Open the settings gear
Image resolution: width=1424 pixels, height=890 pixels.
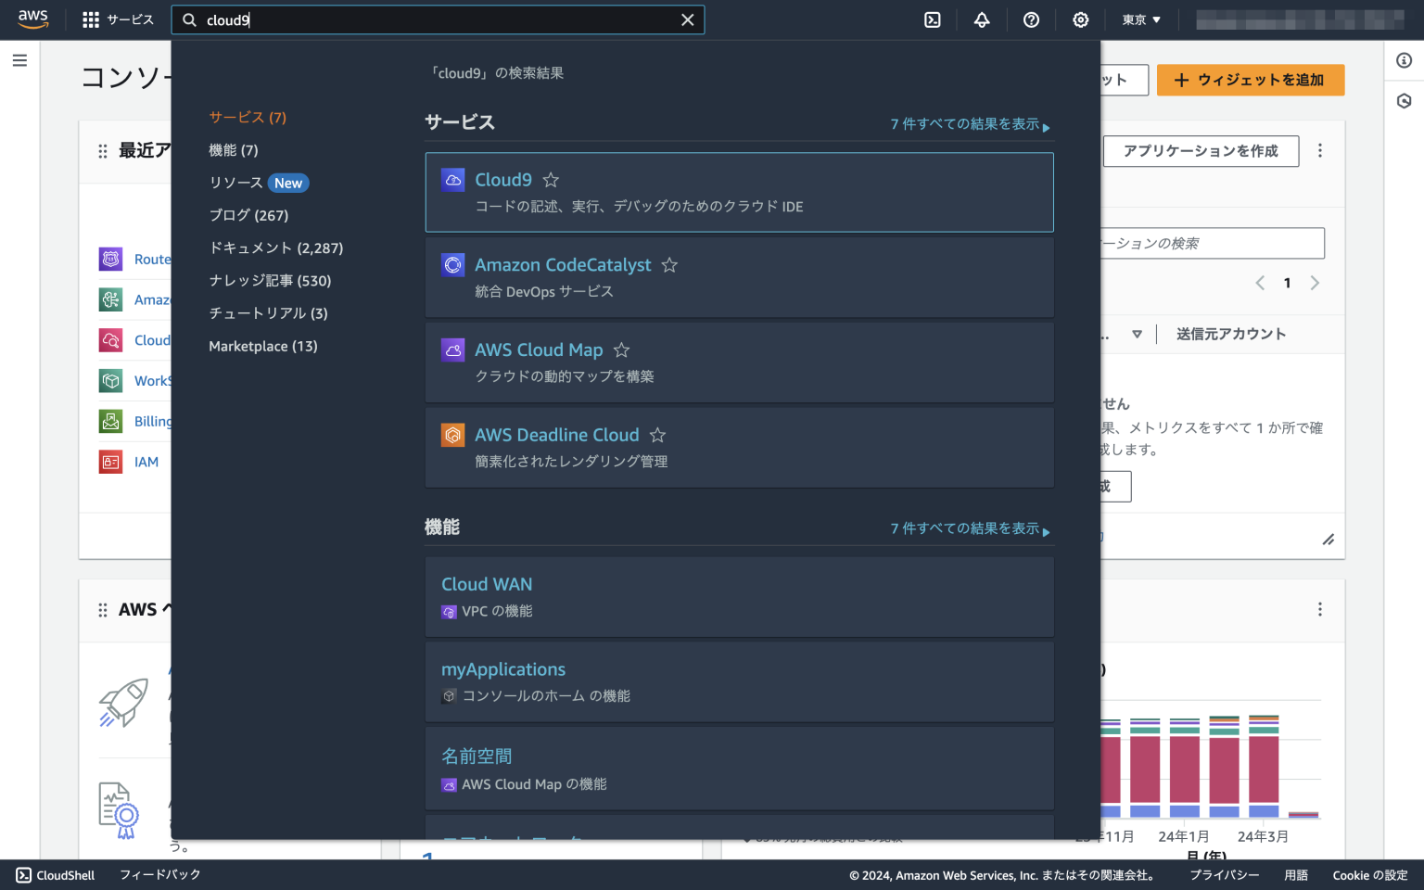(x=1080, y=19)
